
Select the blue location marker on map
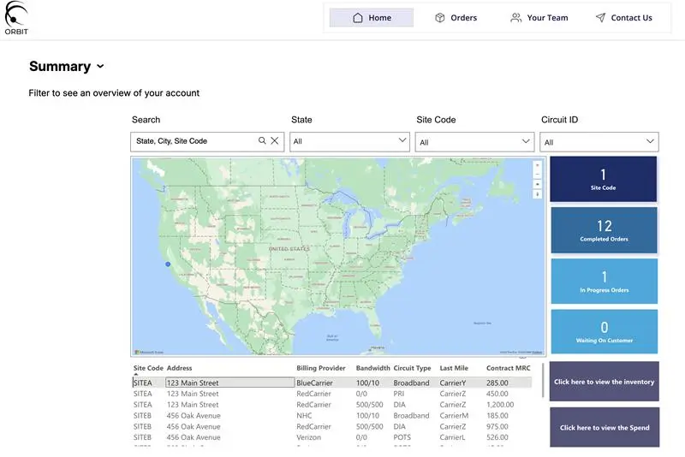[168, 264]
